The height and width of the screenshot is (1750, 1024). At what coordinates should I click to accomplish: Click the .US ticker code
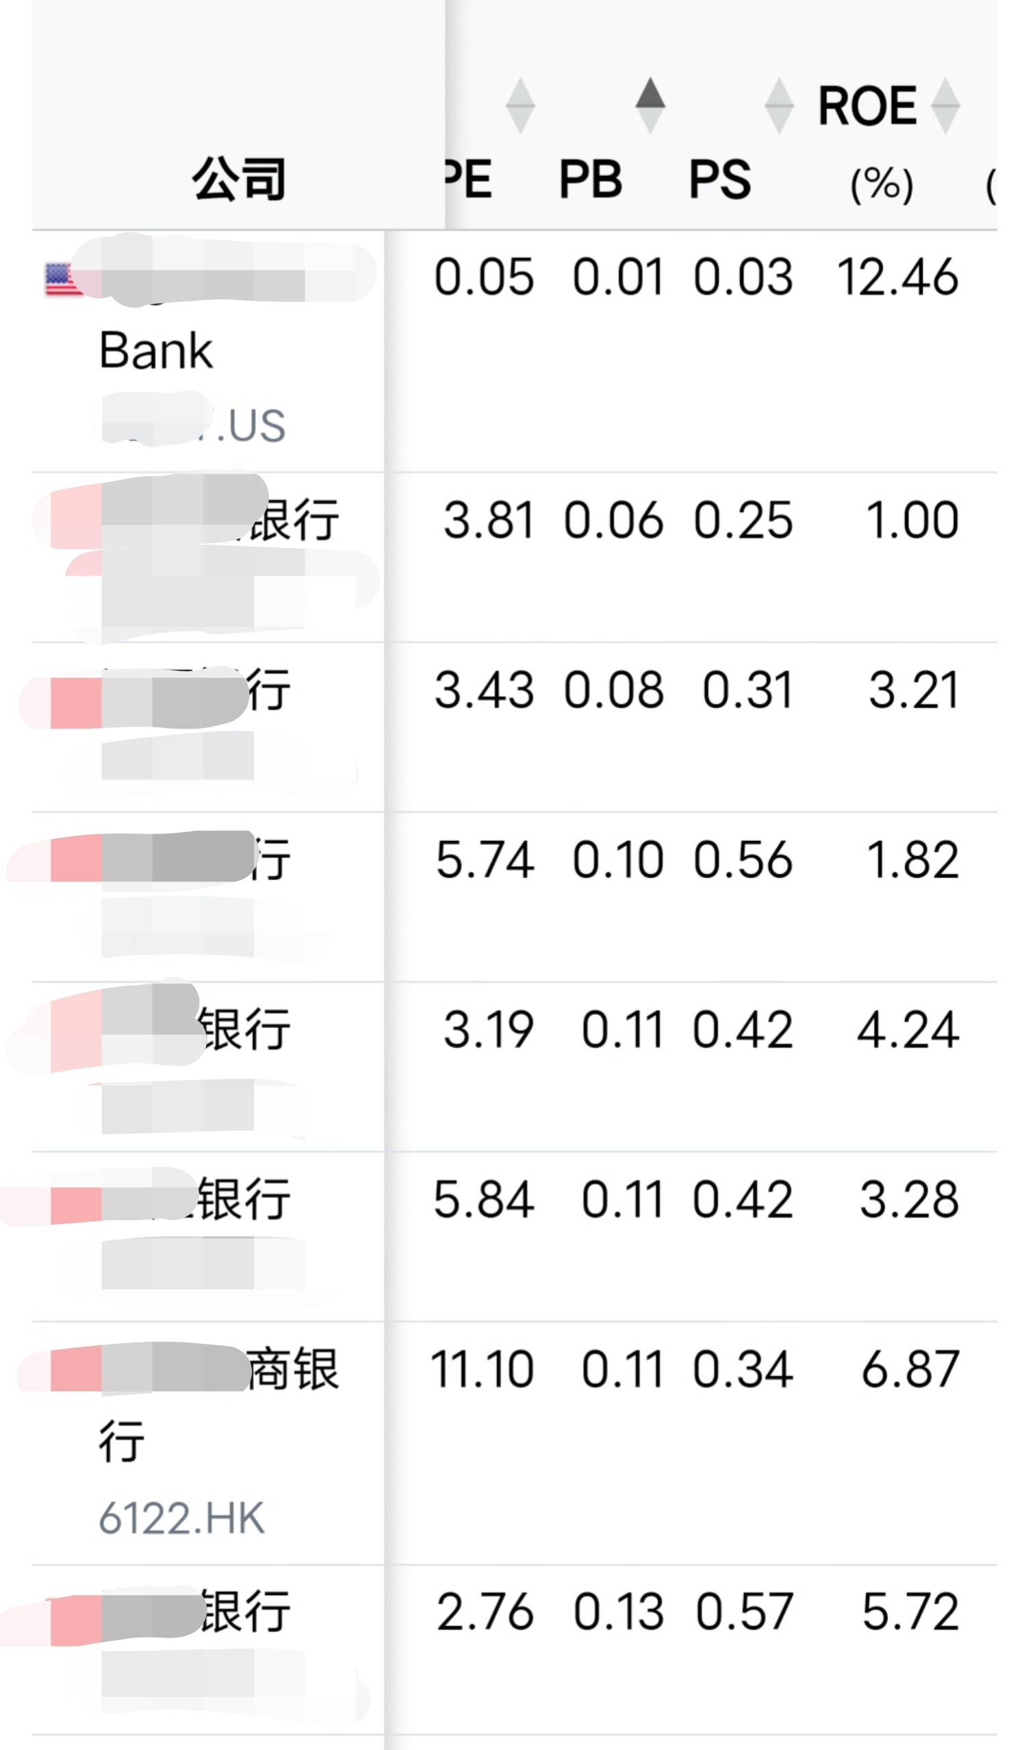pos(250,425)
